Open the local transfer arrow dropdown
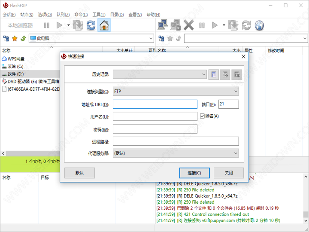The height and width of the screenshot is (232, 309). (68, 25)
